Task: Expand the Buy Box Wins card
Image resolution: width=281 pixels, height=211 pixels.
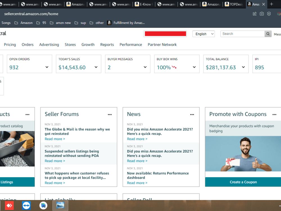Action: 194,67
